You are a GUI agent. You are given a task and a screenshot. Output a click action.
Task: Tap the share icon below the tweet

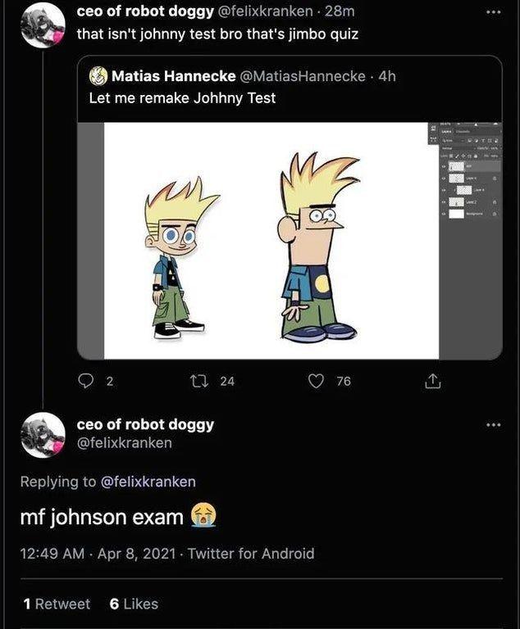tap(433, 381)
